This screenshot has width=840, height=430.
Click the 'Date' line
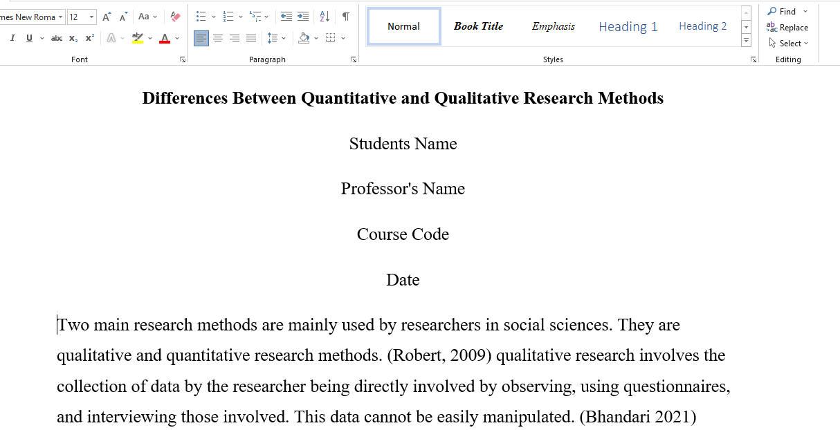(x=403, y=280)
